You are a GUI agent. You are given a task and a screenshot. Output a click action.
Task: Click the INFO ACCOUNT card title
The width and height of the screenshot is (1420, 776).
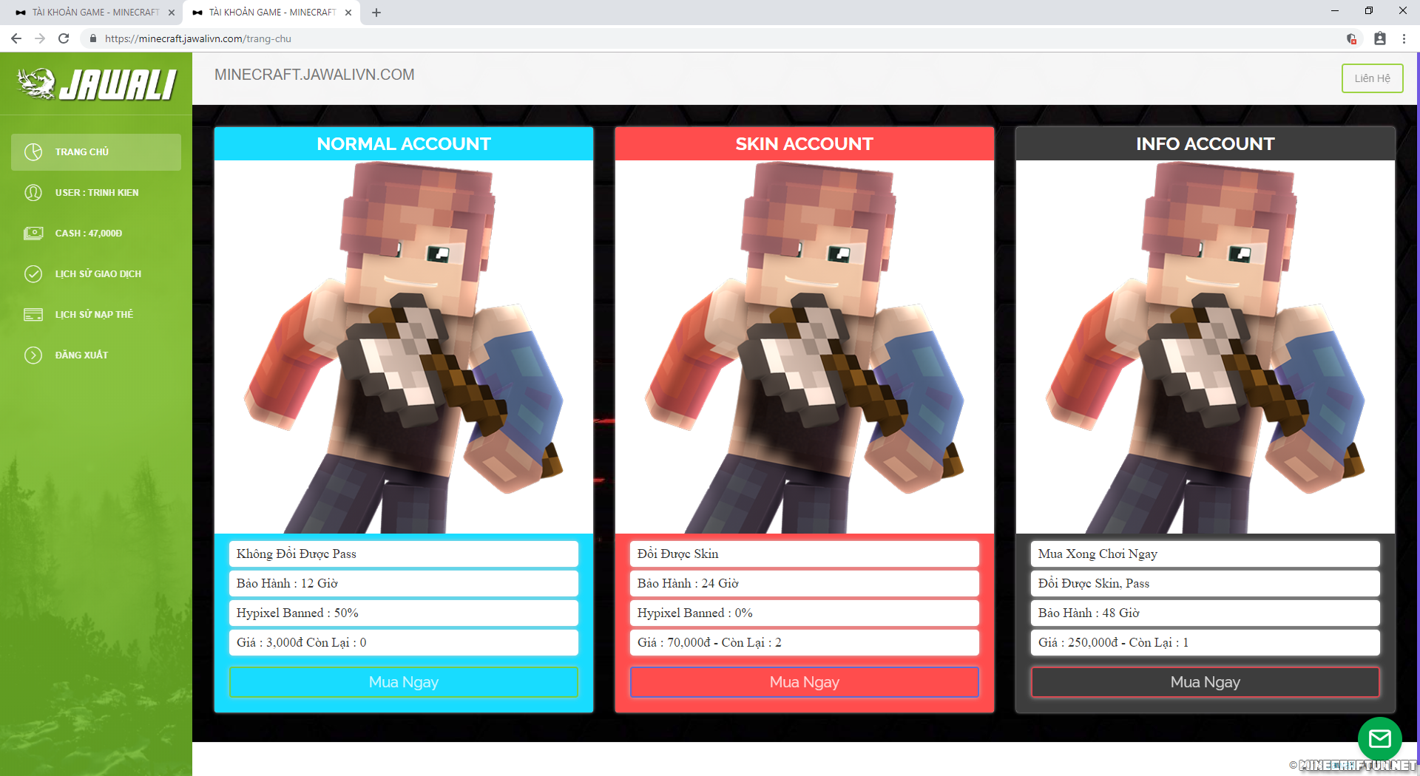tap(1206, 144)
